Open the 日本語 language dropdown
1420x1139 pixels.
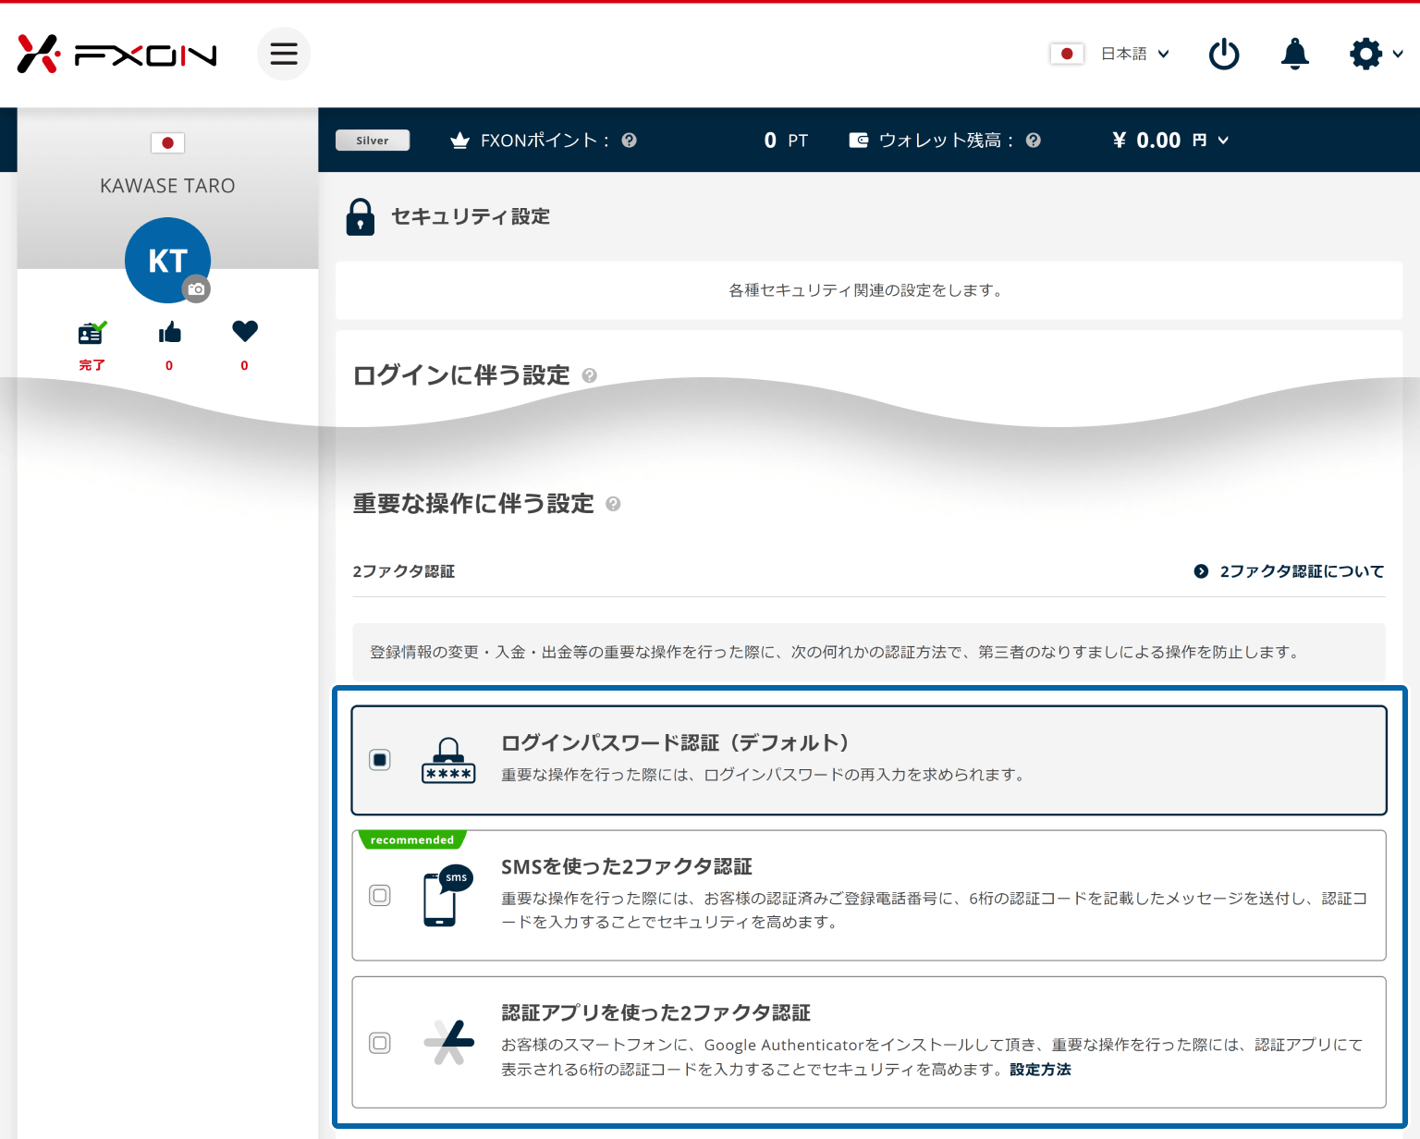[x=1135, y=54]
